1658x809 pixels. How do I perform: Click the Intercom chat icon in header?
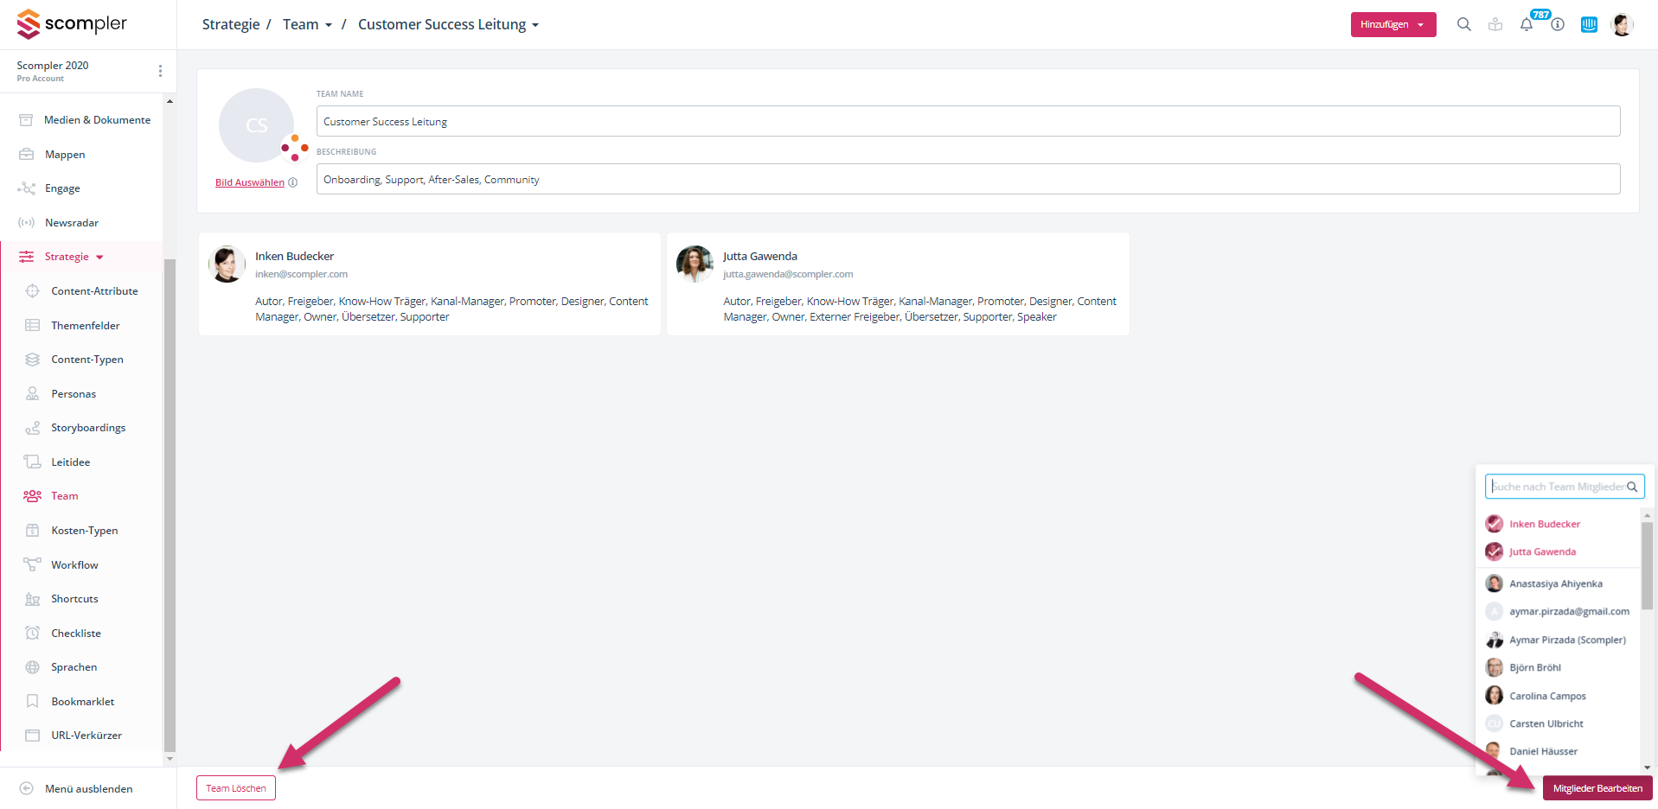click(x=1589, y=24)
